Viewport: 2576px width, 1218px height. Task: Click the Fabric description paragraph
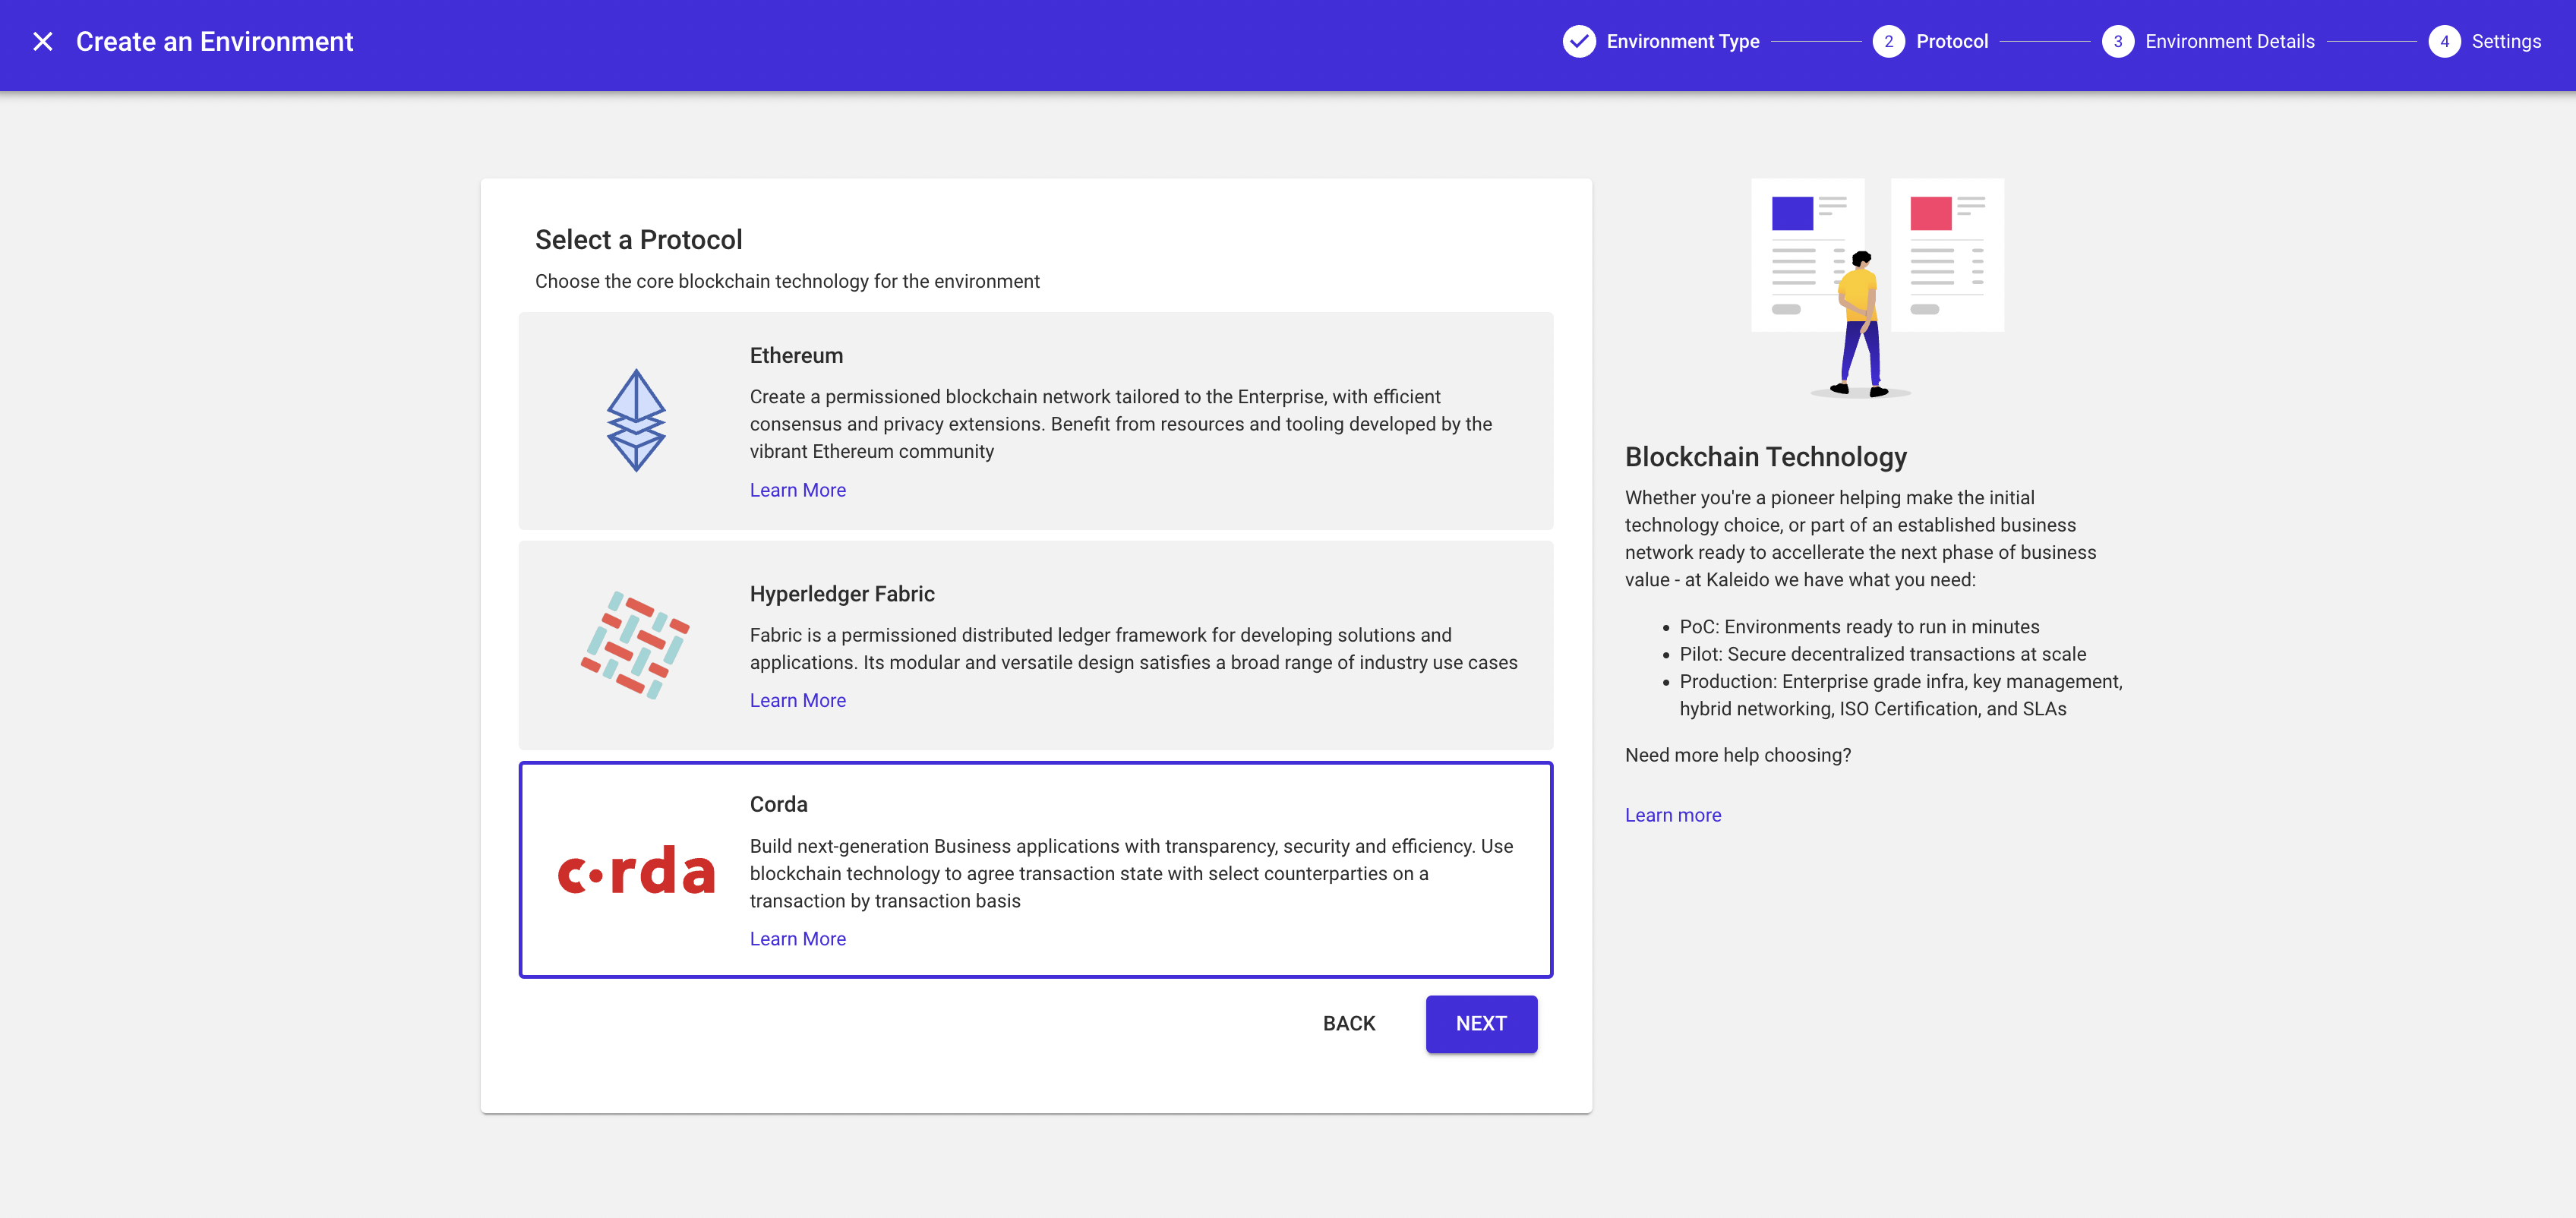point(1133,648)
